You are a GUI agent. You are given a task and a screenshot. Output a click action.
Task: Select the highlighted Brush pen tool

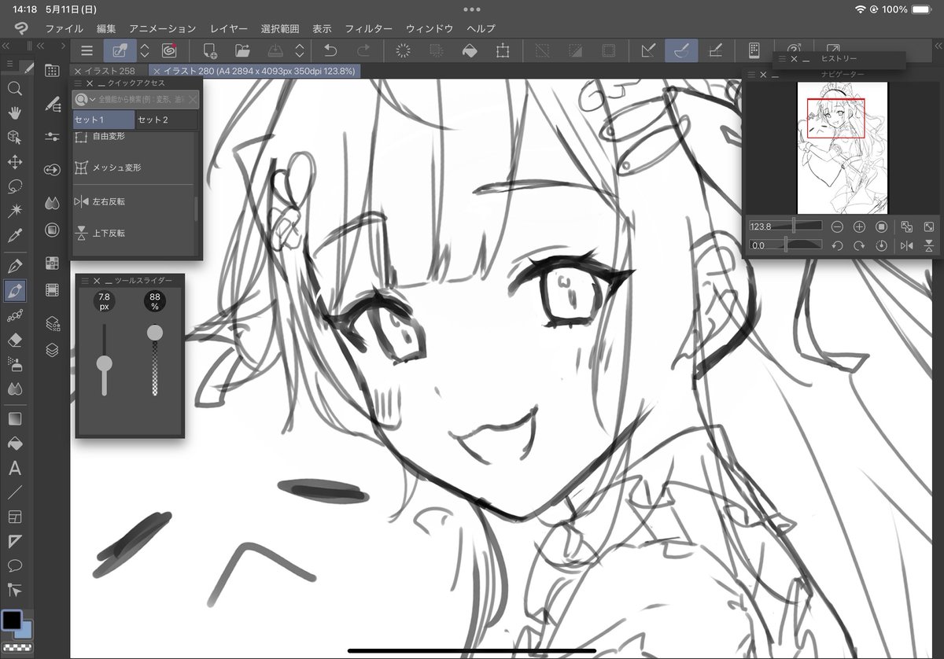(14, 290)
